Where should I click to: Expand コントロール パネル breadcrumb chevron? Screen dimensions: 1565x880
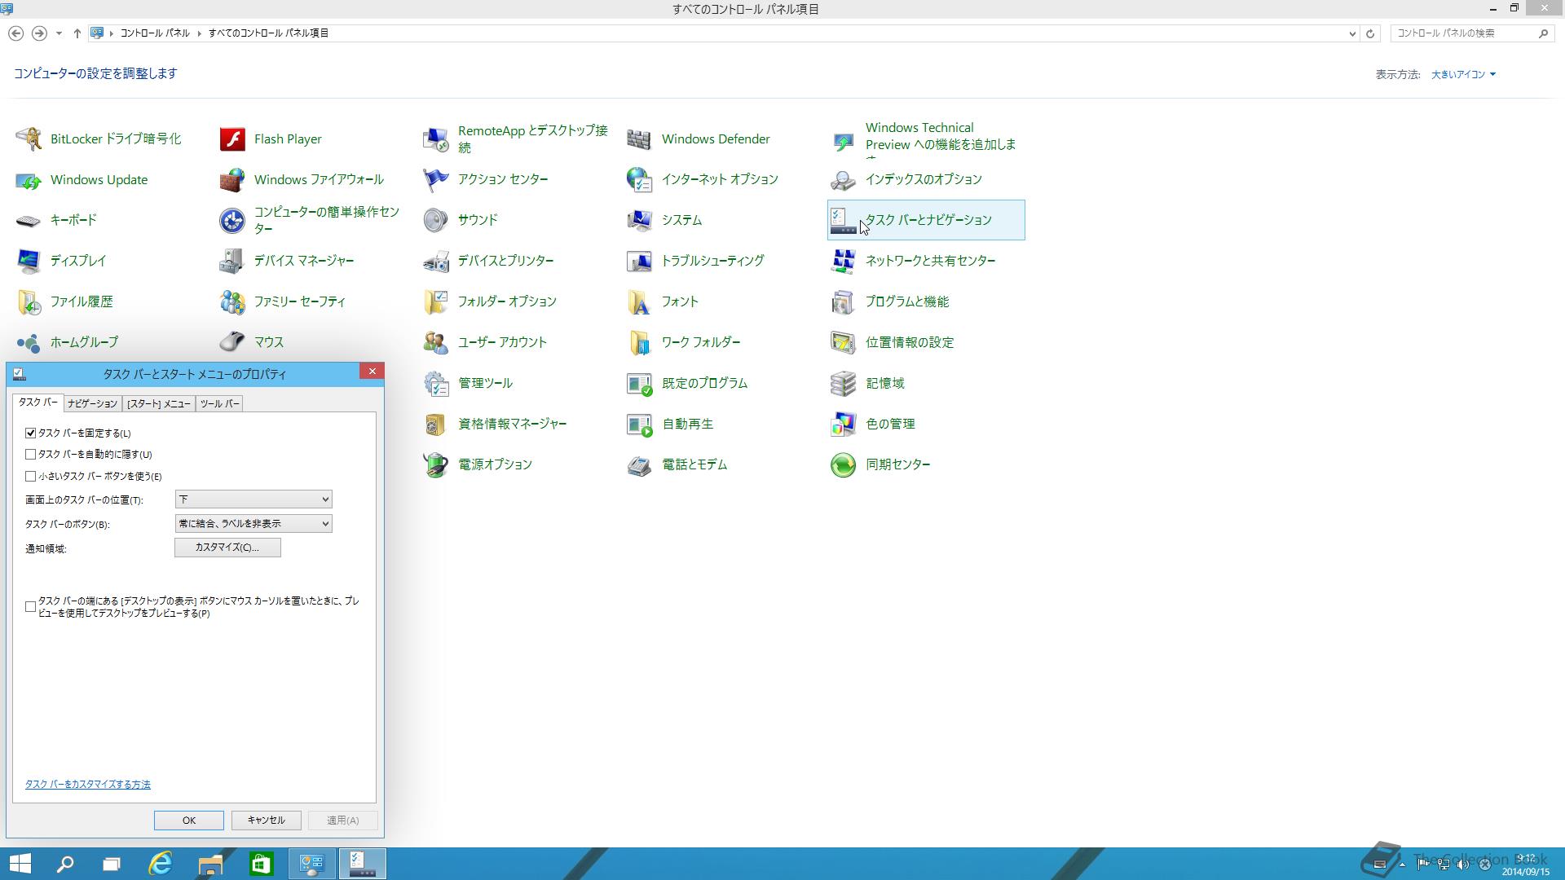(x=199, y=33)
